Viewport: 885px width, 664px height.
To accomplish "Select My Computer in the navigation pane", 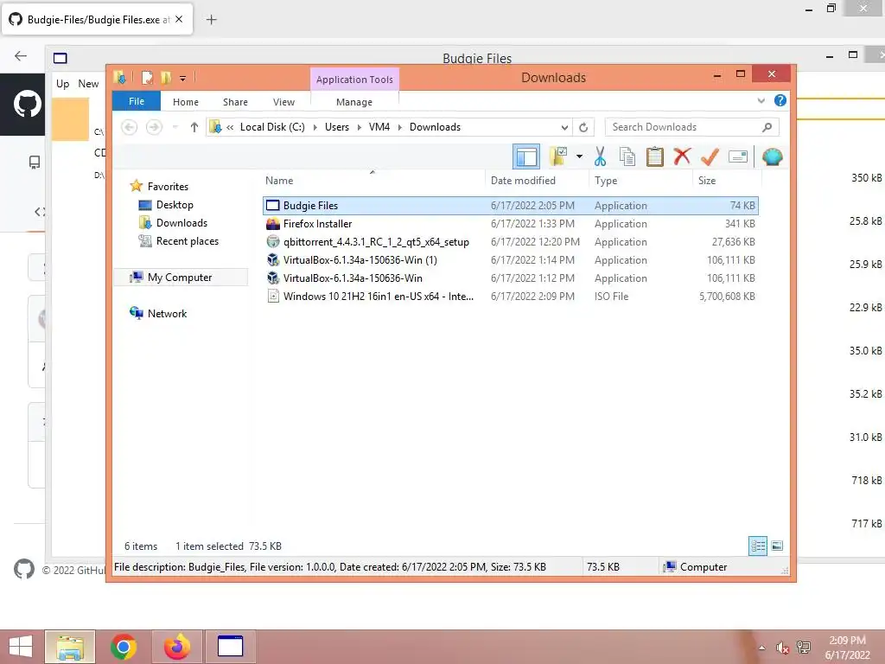I will (180, 278).
